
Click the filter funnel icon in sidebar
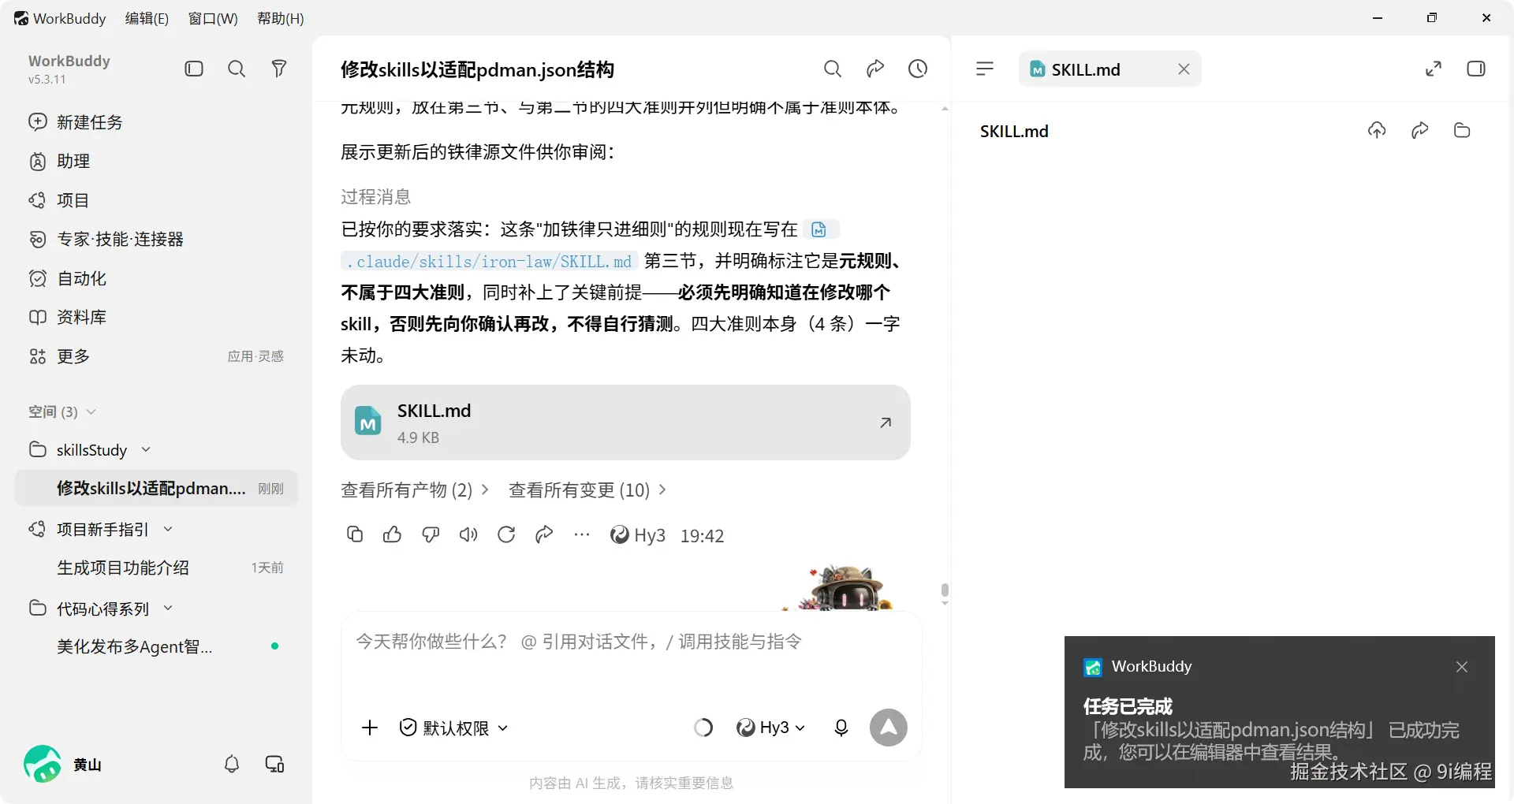pos(278,69)
